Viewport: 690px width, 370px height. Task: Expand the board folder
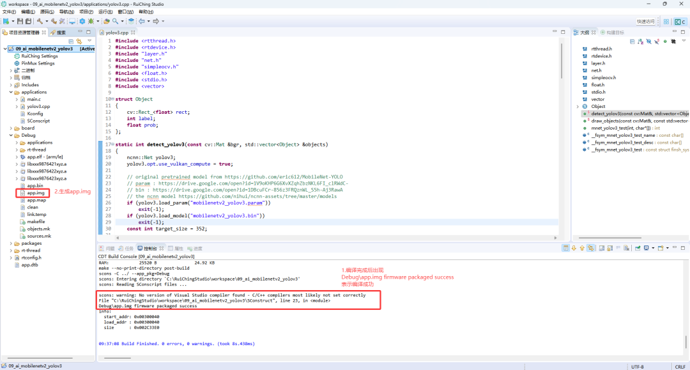pyautogui.click(x=11, y=128)
